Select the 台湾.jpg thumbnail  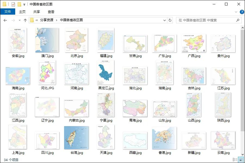[x=76, y=138]
